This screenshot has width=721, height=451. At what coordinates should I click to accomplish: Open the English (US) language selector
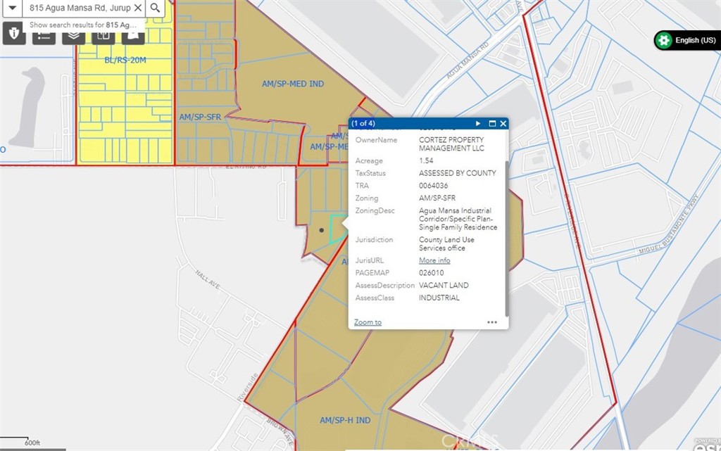686,40
